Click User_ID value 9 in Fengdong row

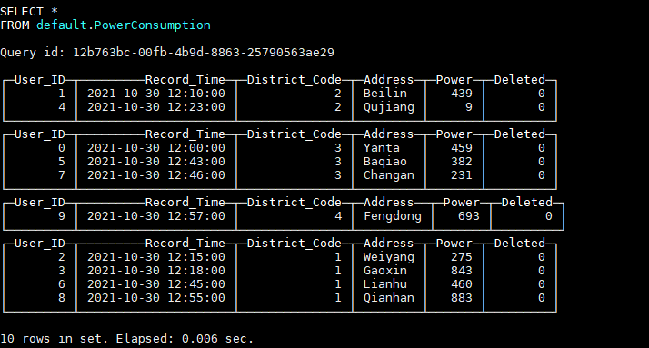coord(62,216)
